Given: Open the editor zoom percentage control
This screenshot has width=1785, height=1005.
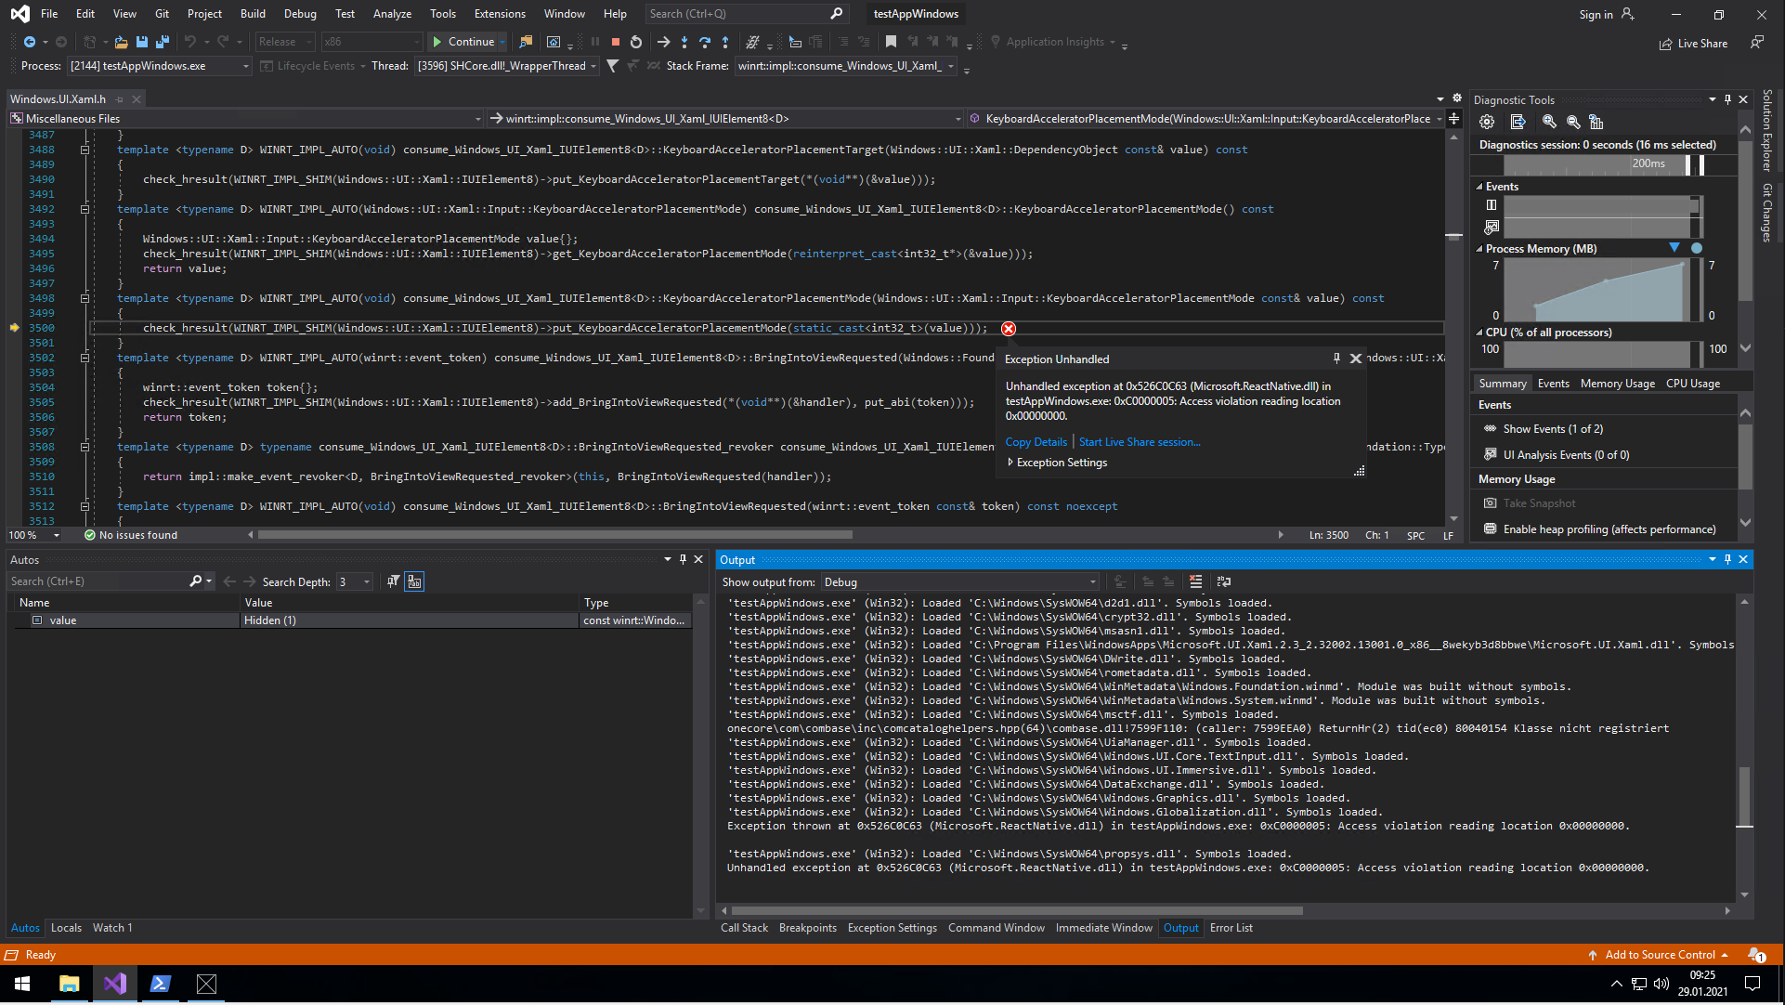Looking at the screenshot, I should (34, 535).
